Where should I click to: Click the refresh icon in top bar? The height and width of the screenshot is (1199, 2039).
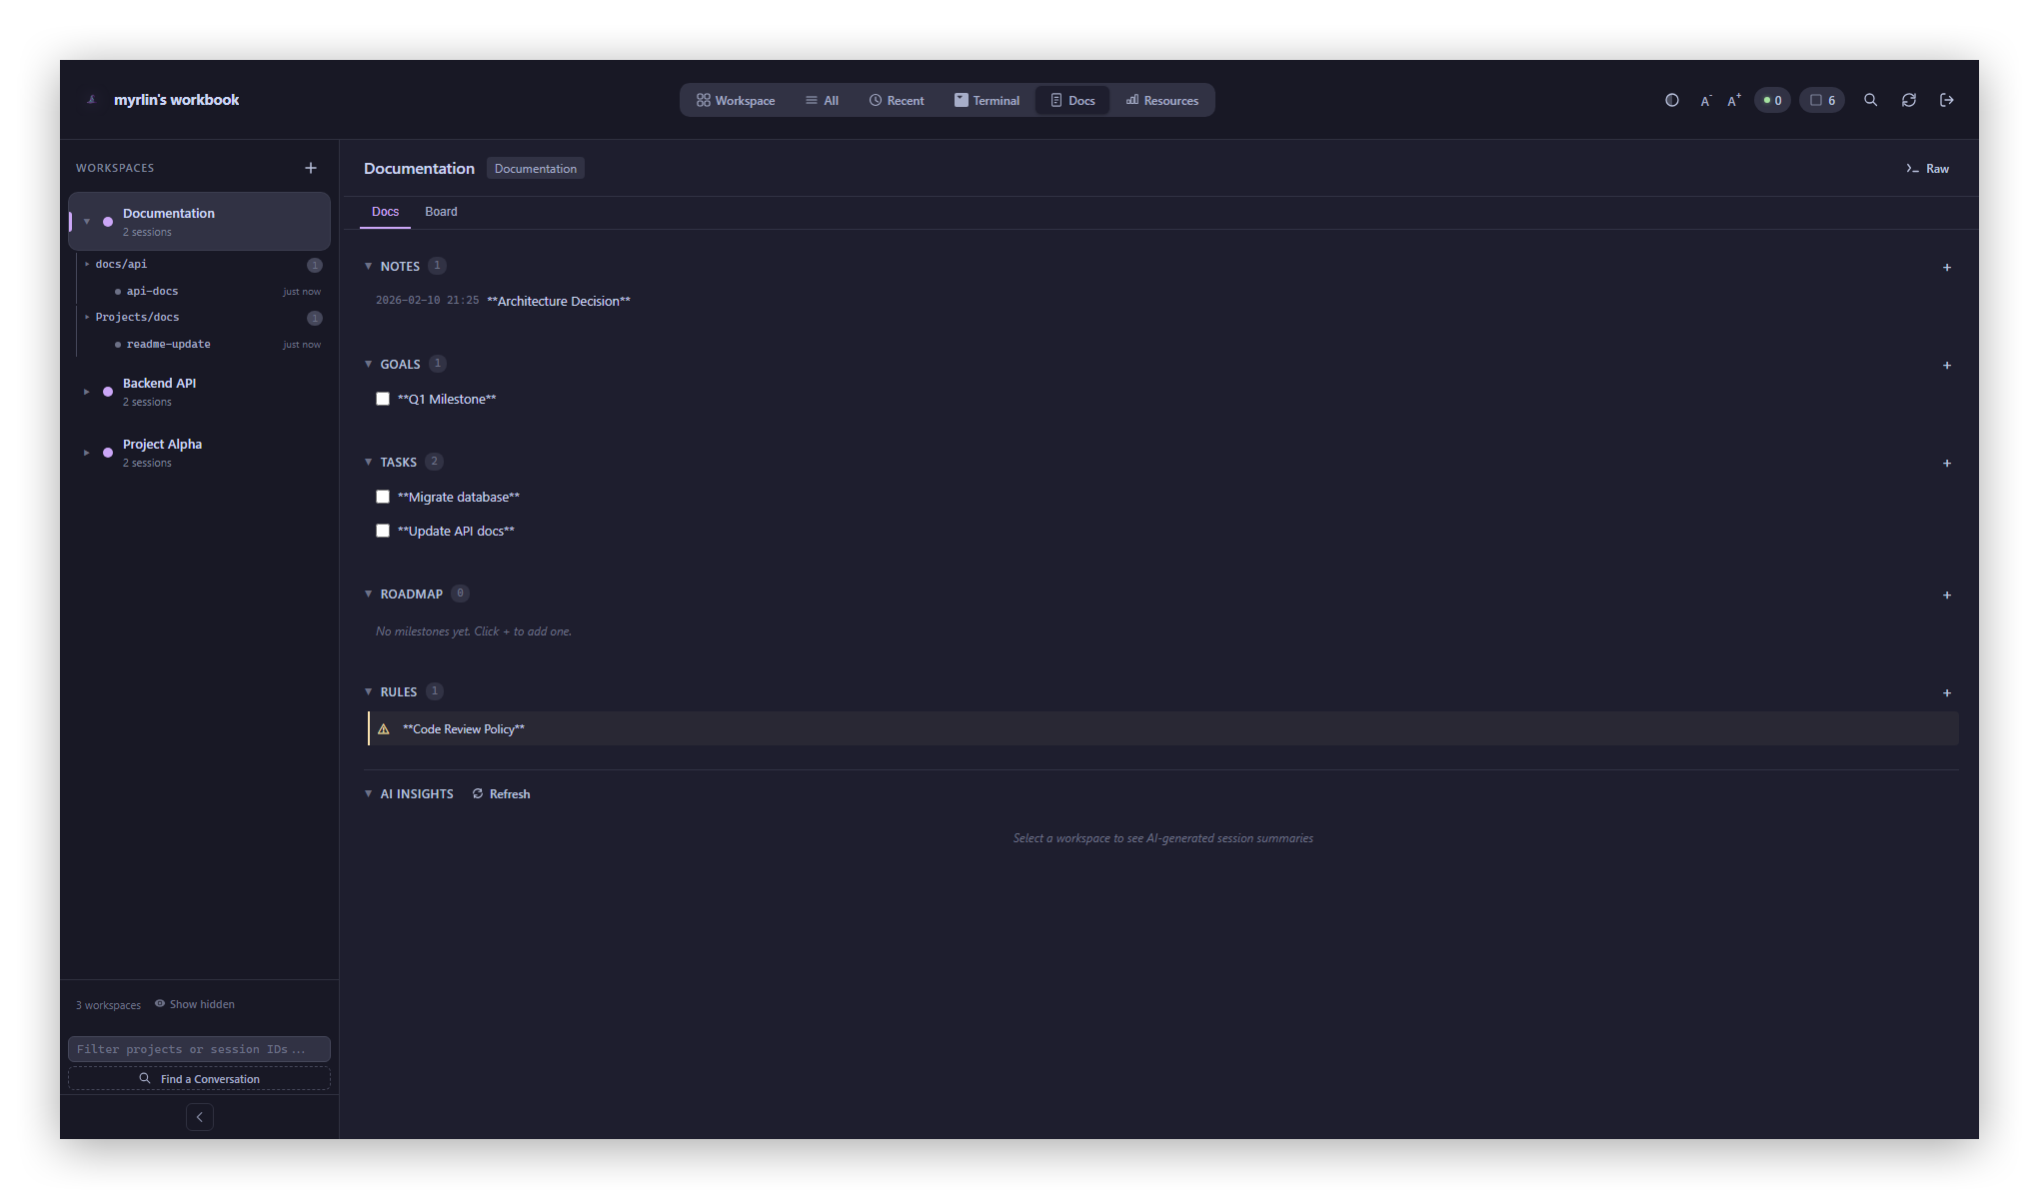[x=1908, y=100]
